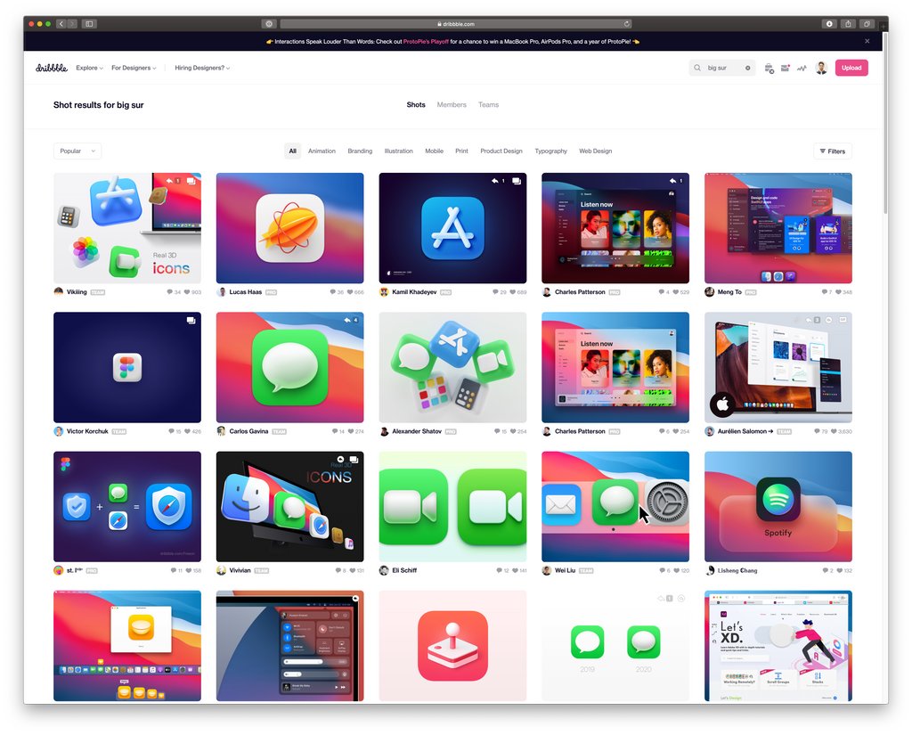Click the Dribbble logo
912x735 pixels.
coord(51,68)
